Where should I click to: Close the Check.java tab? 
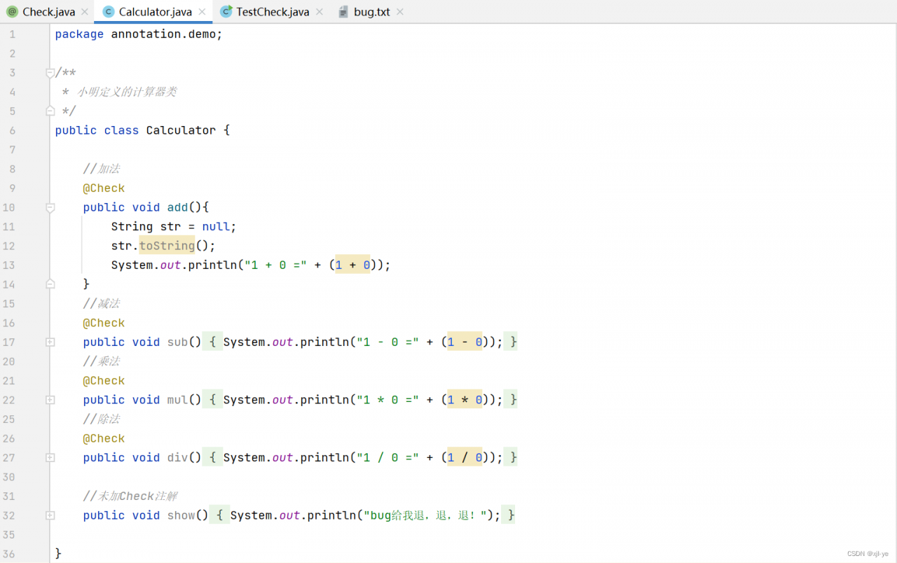pyautogui.click(x=85, y=12)
